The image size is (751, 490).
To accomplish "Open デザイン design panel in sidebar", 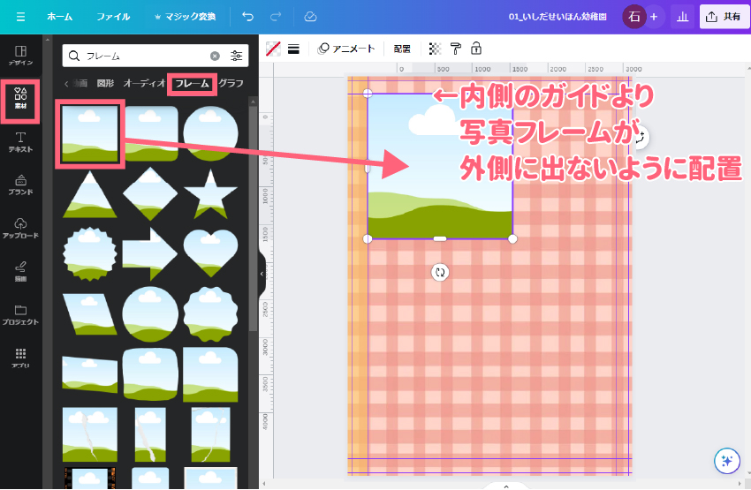I will click(20, 56).
